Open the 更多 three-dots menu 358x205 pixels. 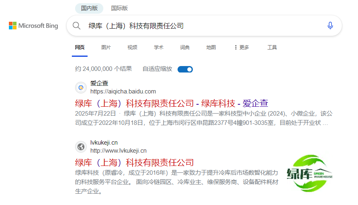242,48
